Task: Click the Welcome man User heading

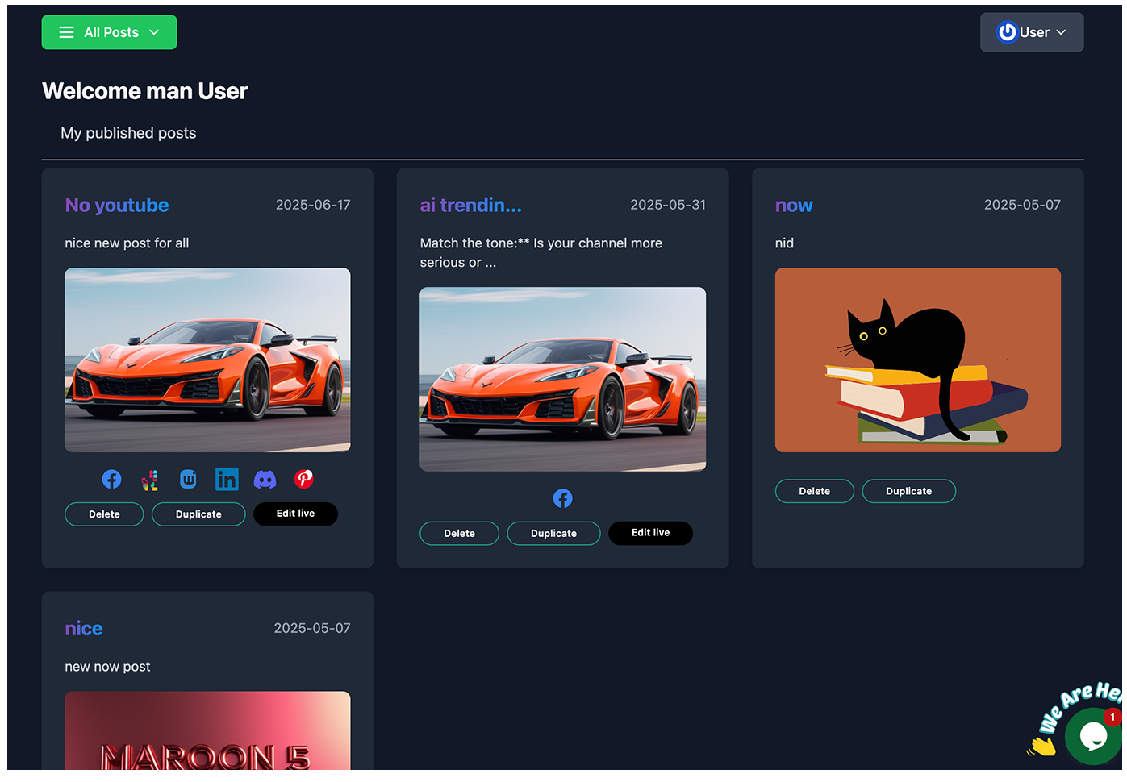Action: click(x=145, y=91)
